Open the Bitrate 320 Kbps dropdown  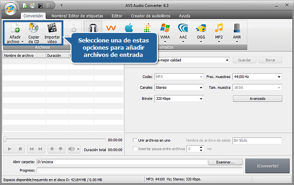(179, 98)
